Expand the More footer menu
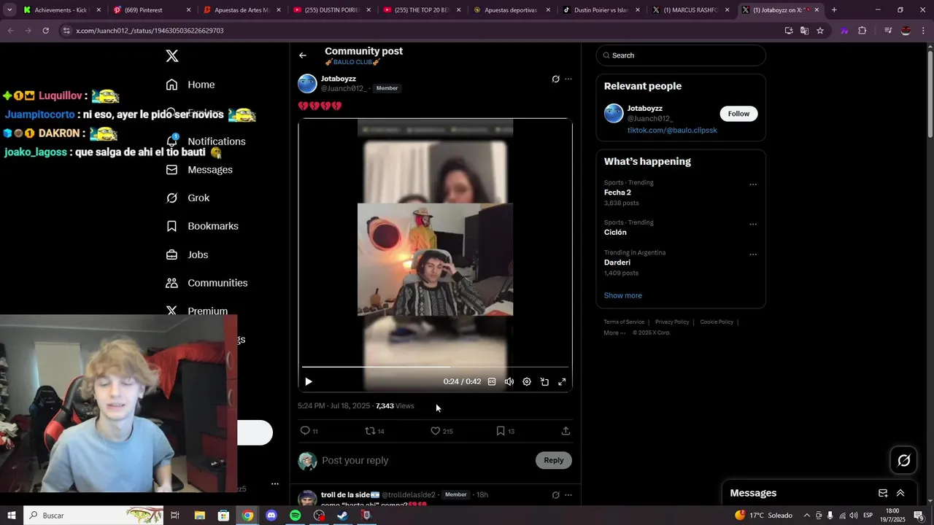Screen dimensions: 934x525 (x=614, y=332)
